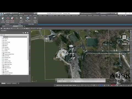Viewport: 132px width, 99px height.
Task: Click the Surface node icon in tree
Action: [x=4, y=44]
